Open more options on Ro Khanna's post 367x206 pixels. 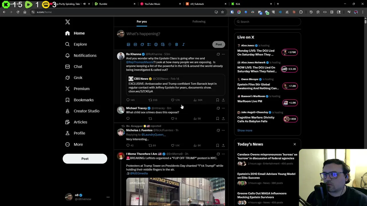click(223, 54)
